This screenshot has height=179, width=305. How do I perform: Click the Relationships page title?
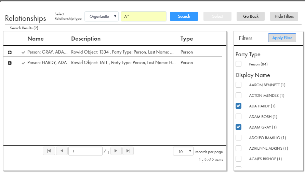coord(26,18)
